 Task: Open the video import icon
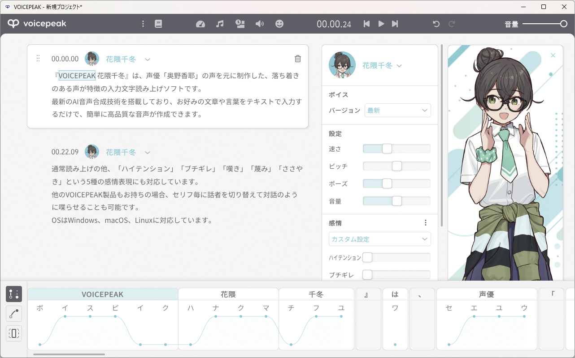pyautogui.click(x=240, y=24)
